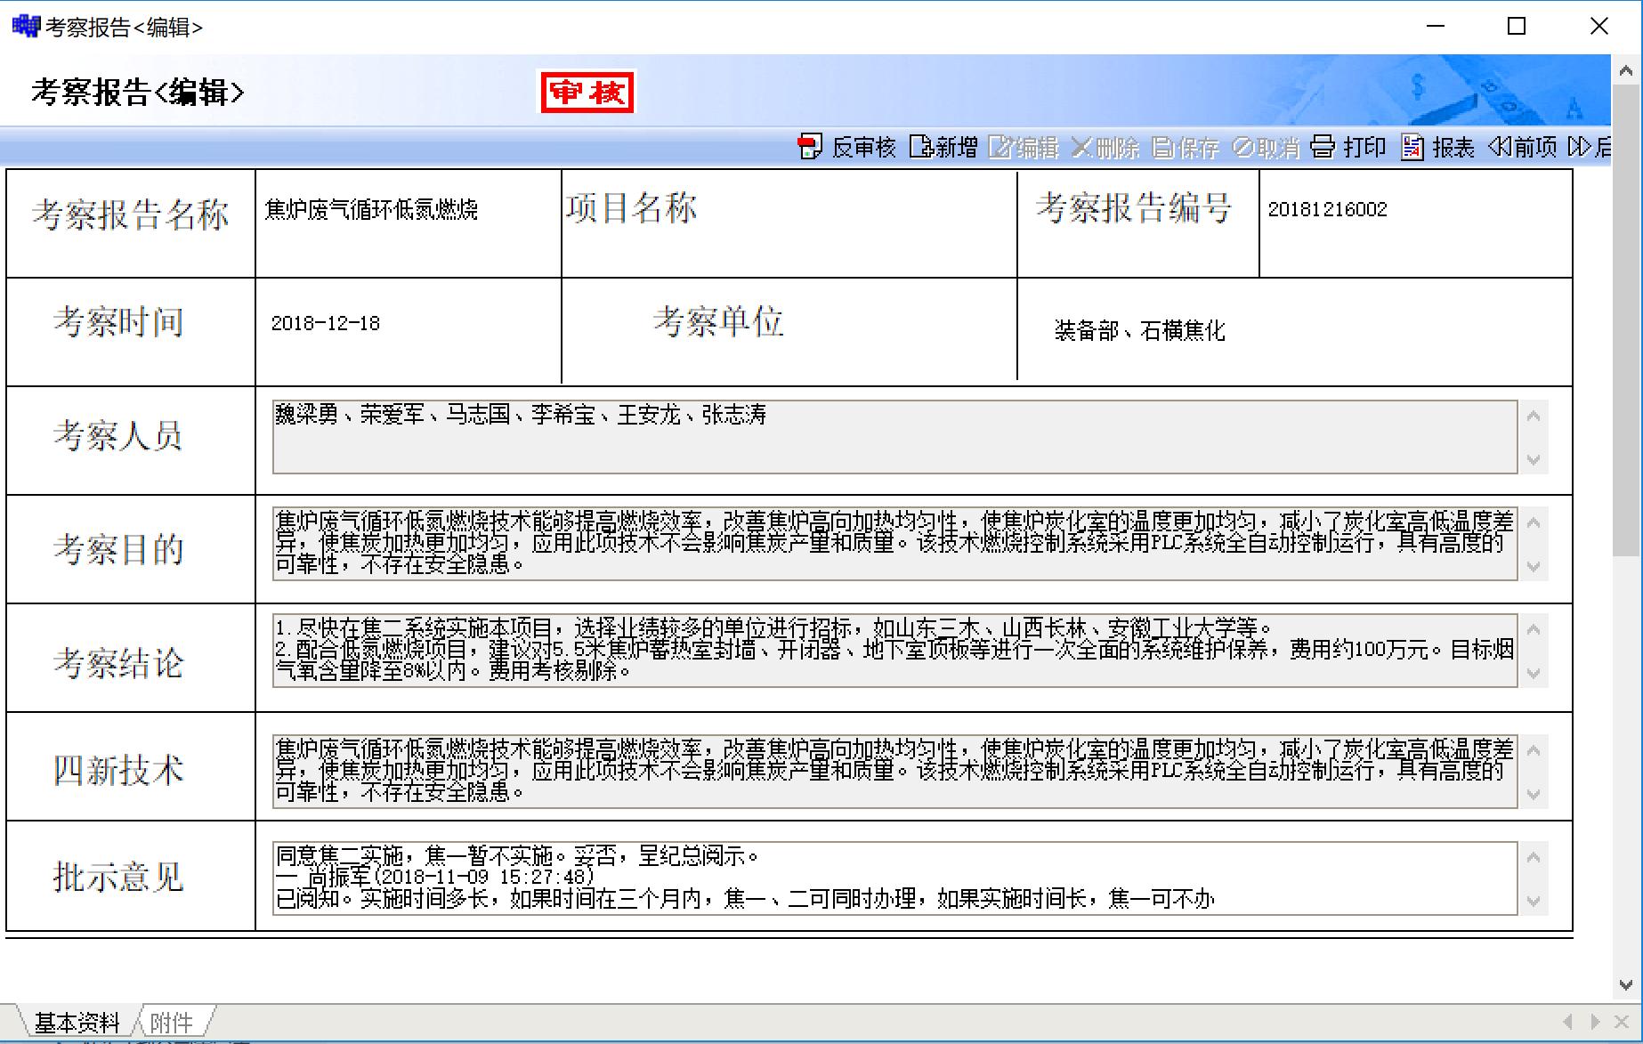
Task: Click the greyed 编辑 edit icon
Action: [1000, 147]
